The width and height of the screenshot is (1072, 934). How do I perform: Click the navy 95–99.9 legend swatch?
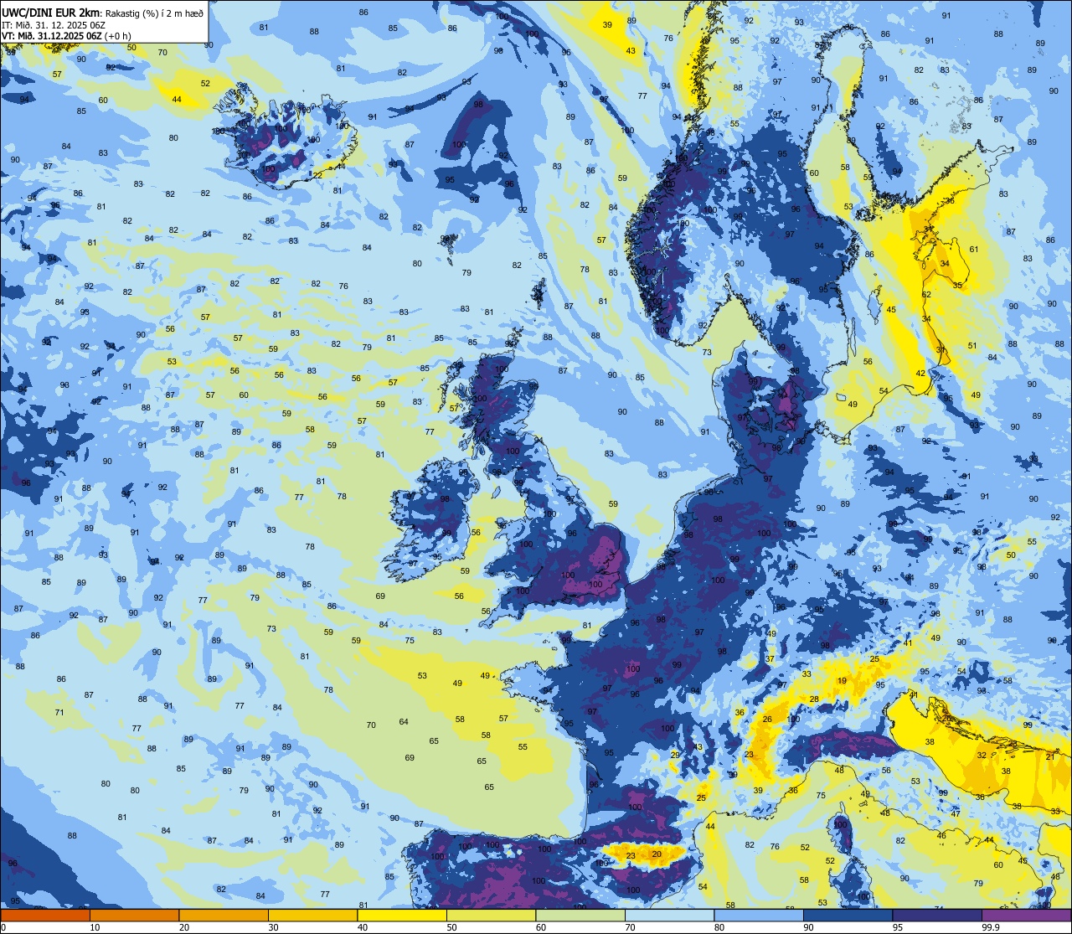click(x=937, y=915)
